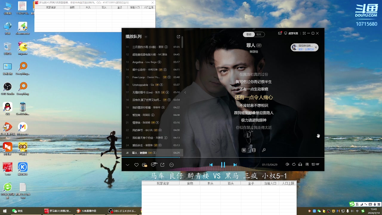Play 爱后余生 - 谢霆锋 from queue
This screenshot has height=215, width=382.
tap(153, 145)
